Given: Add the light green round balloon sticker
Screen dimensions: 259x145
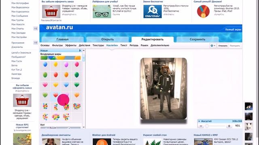Looking at the screenshot, I should coord(45,75).
